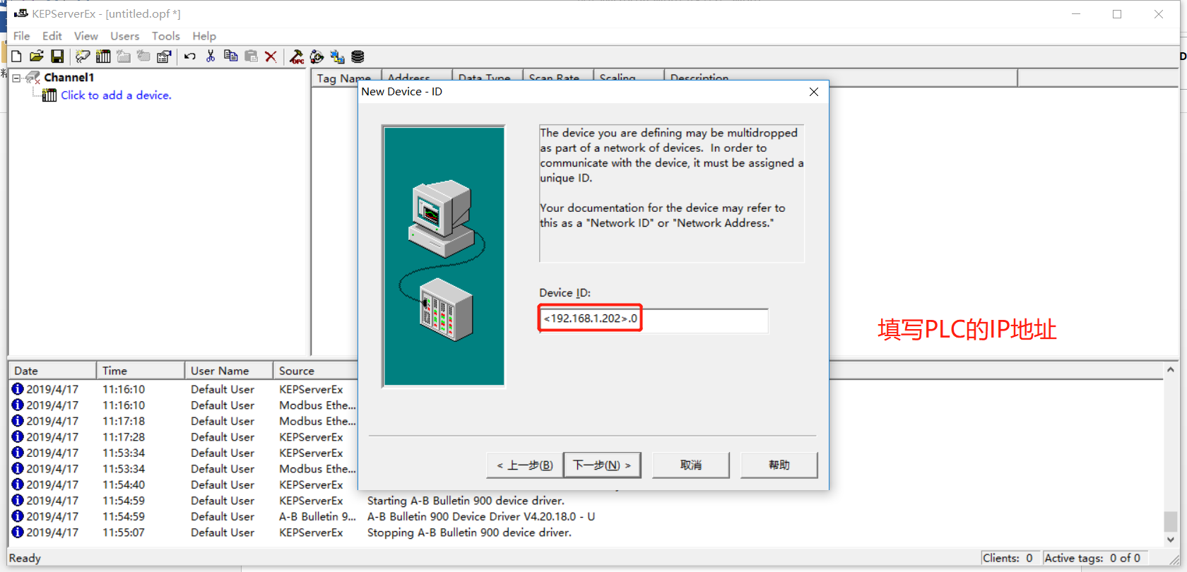This screenshot has height=572, width=1187.
Task: Click the New Tag toolbar icon
Action: click(x=143, y=56)
